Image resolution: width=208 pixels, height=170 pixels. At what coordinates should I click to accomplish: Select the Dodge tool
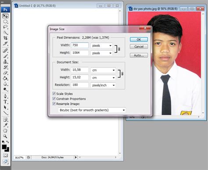coord(5,89)
